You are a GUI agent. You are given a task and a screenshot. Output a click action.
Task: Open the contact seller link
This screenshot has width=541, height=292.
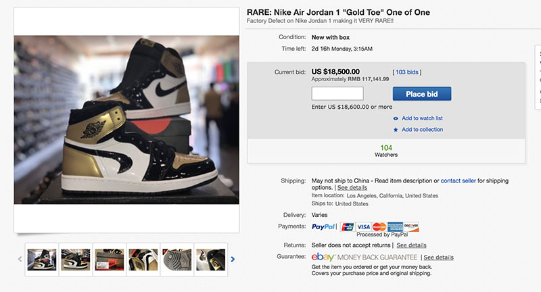[458, 180]
